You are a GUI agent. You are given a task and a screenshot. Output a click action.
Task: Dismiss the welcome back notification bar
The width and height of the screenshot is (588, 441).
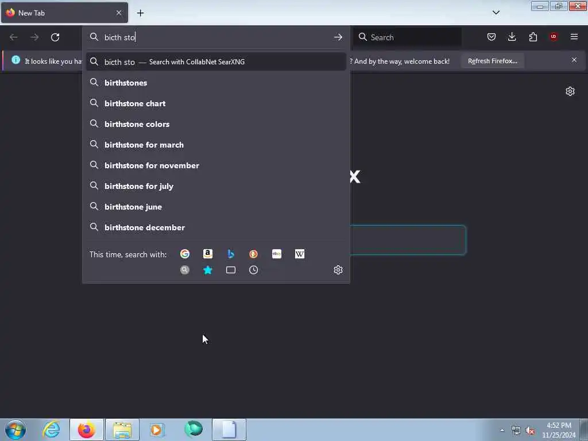[574, 60]
